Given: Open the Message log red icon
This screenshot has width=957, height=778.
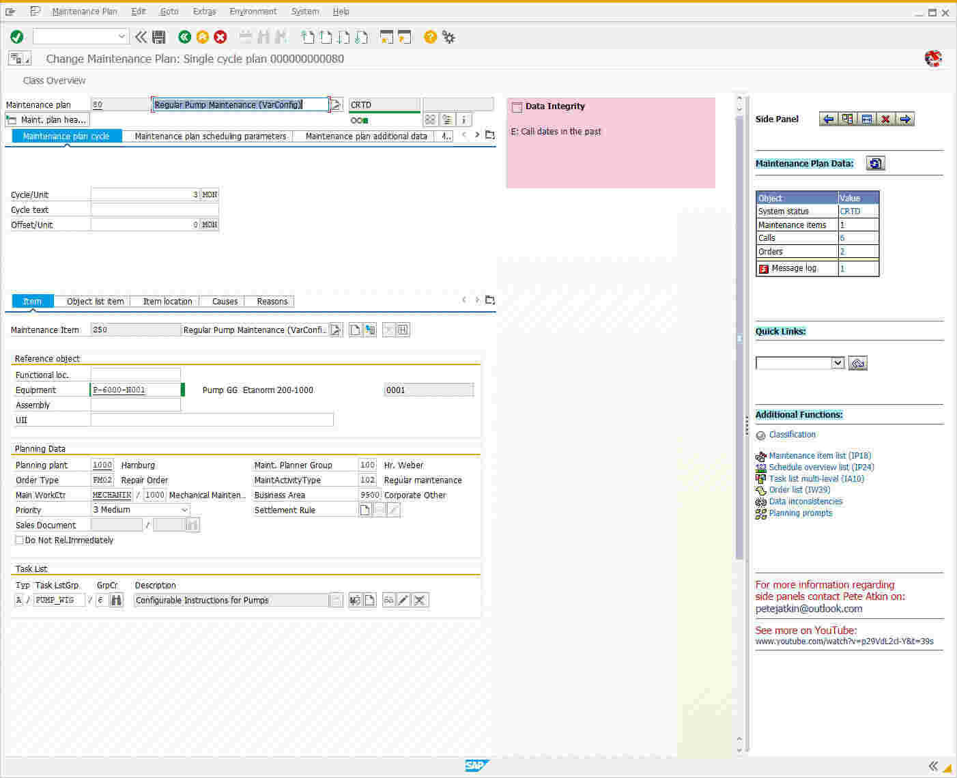Looking at the screenshot, I should pyautogui.click(x=764, y=269).
